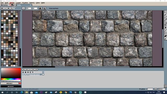Screen dimensions: 167x94
Task: Click the rainbow hue slider
Action: (11, 79)
